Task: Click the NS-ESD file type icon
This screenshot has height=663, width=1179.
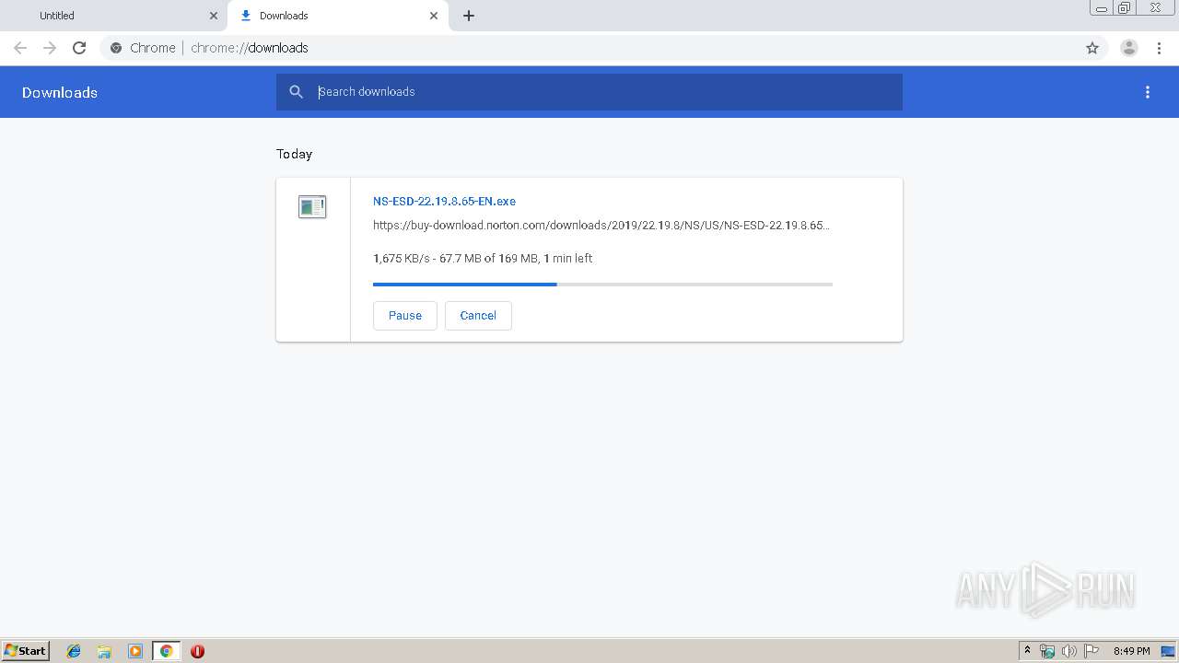Action: [312, 207]
